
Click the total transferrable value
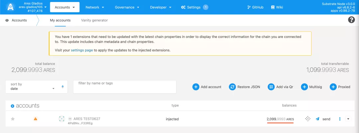click(328, 70)
